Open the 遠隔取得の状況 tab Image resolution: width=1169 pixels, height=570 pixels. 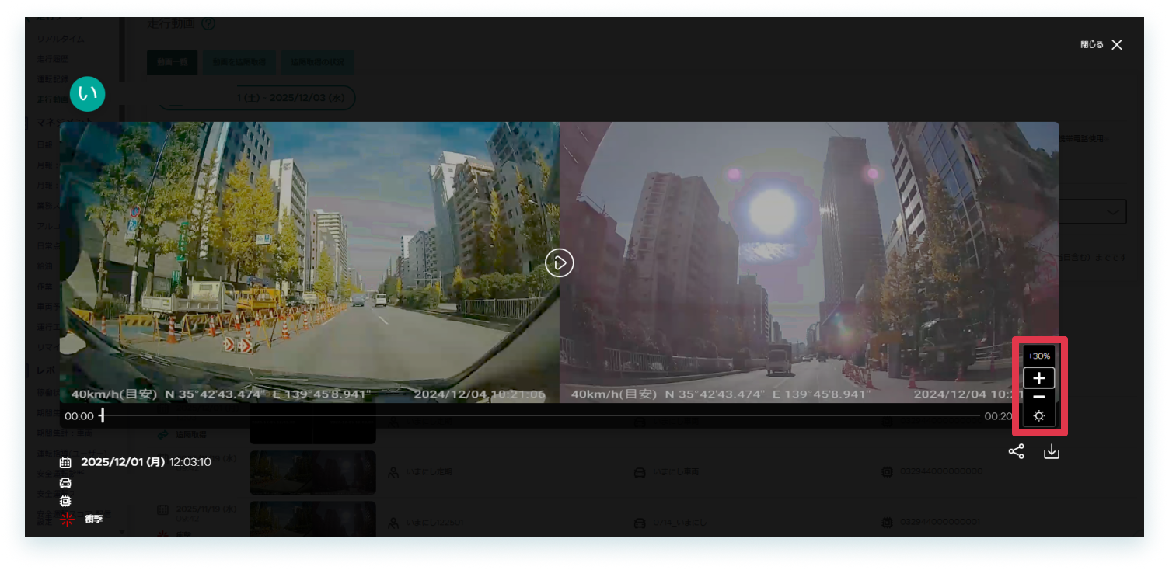coord(317,62)
